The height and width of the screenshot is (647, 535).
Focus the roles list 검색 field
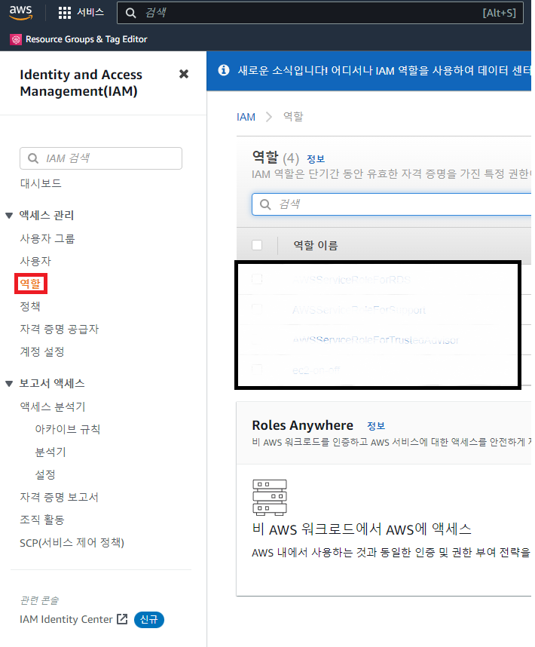392,204
